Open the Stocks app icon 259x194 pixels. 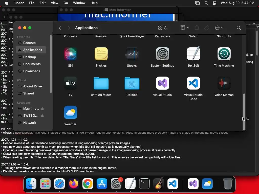[132, 54]
